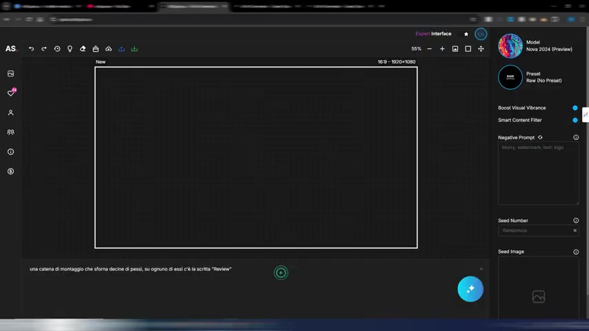Show info for Seed Number

[x=576, y=221]
